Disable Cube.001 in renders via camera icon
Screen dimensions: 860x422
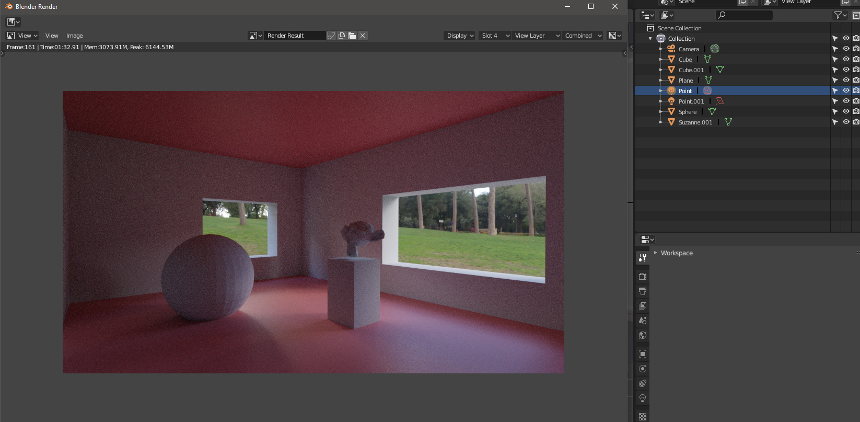[x=856, y=70]
